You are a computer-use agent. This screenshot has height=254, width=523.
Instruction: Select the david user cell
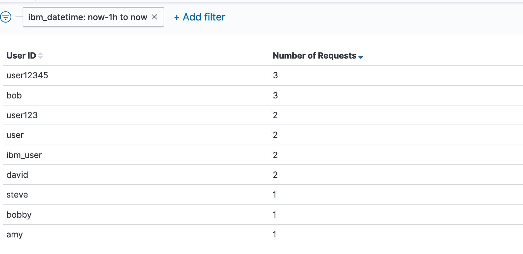[x=17, y=175]
